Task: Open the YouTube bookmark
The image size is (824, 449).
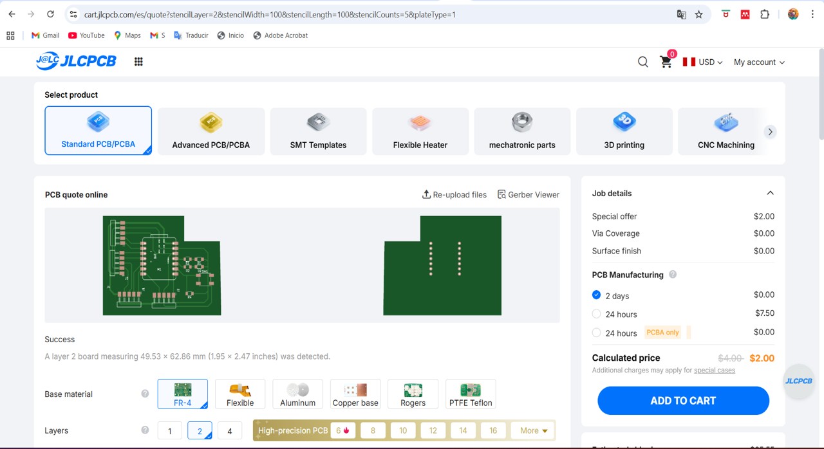Action: click(86, 35)
